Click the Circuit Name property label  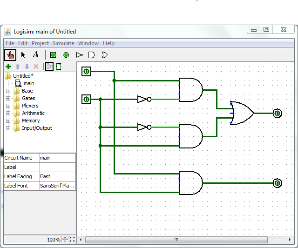(x=18, y=158)
